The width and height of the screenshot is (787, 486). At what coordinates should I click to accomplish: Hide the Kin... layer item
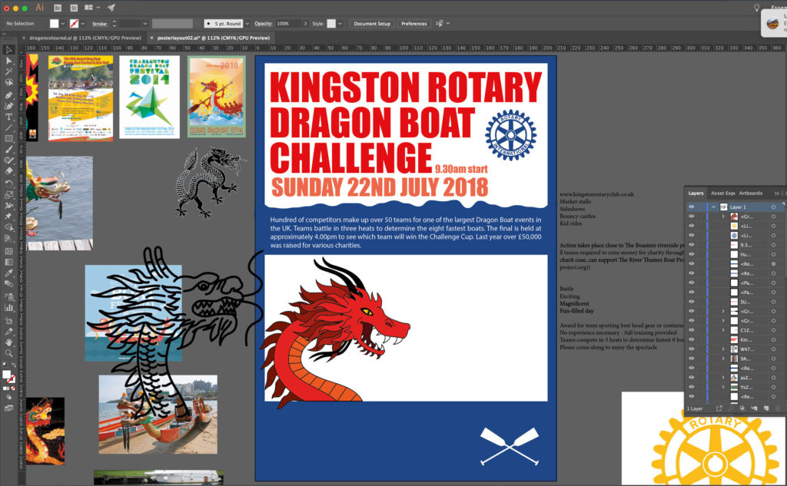tap(691, 339)
